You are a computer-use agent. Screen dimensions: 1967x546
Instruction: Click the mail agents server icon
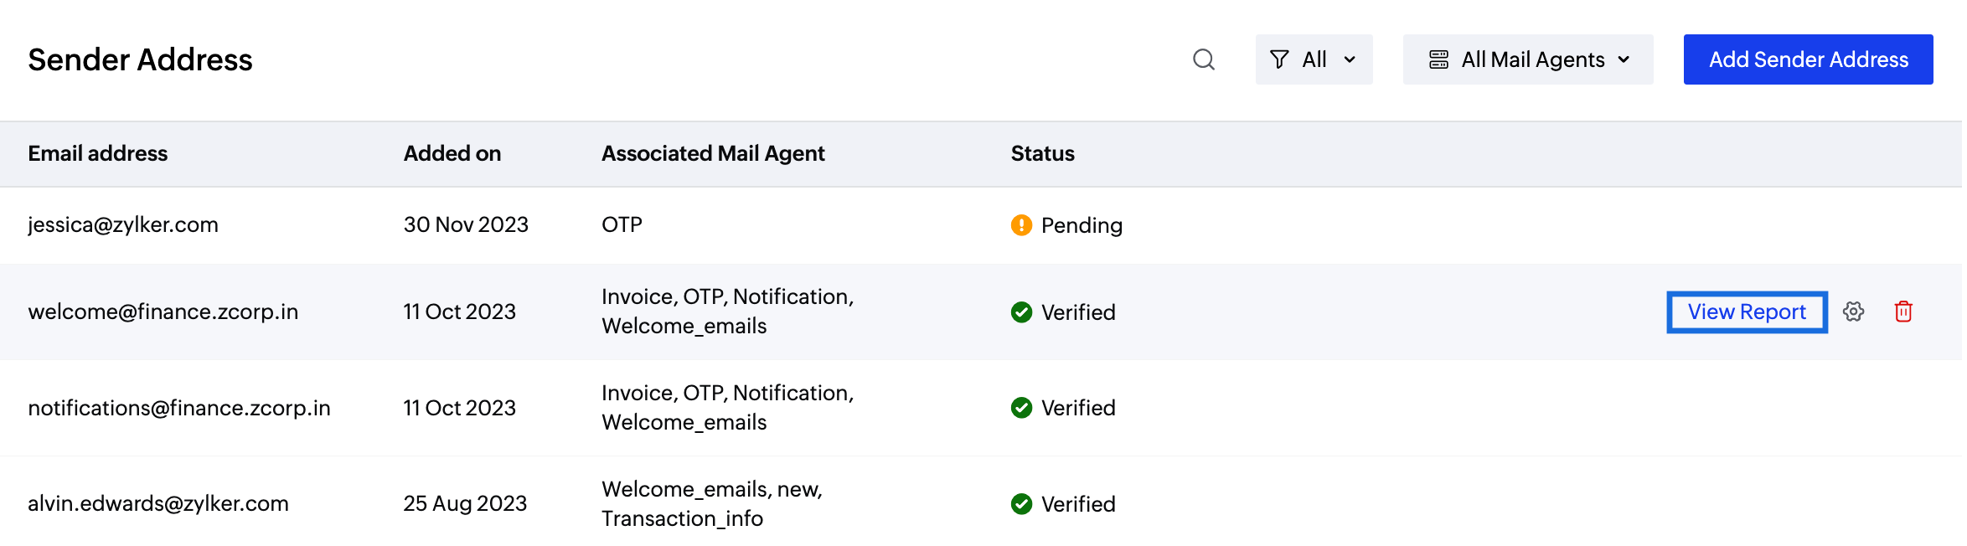click(1438, 59)
